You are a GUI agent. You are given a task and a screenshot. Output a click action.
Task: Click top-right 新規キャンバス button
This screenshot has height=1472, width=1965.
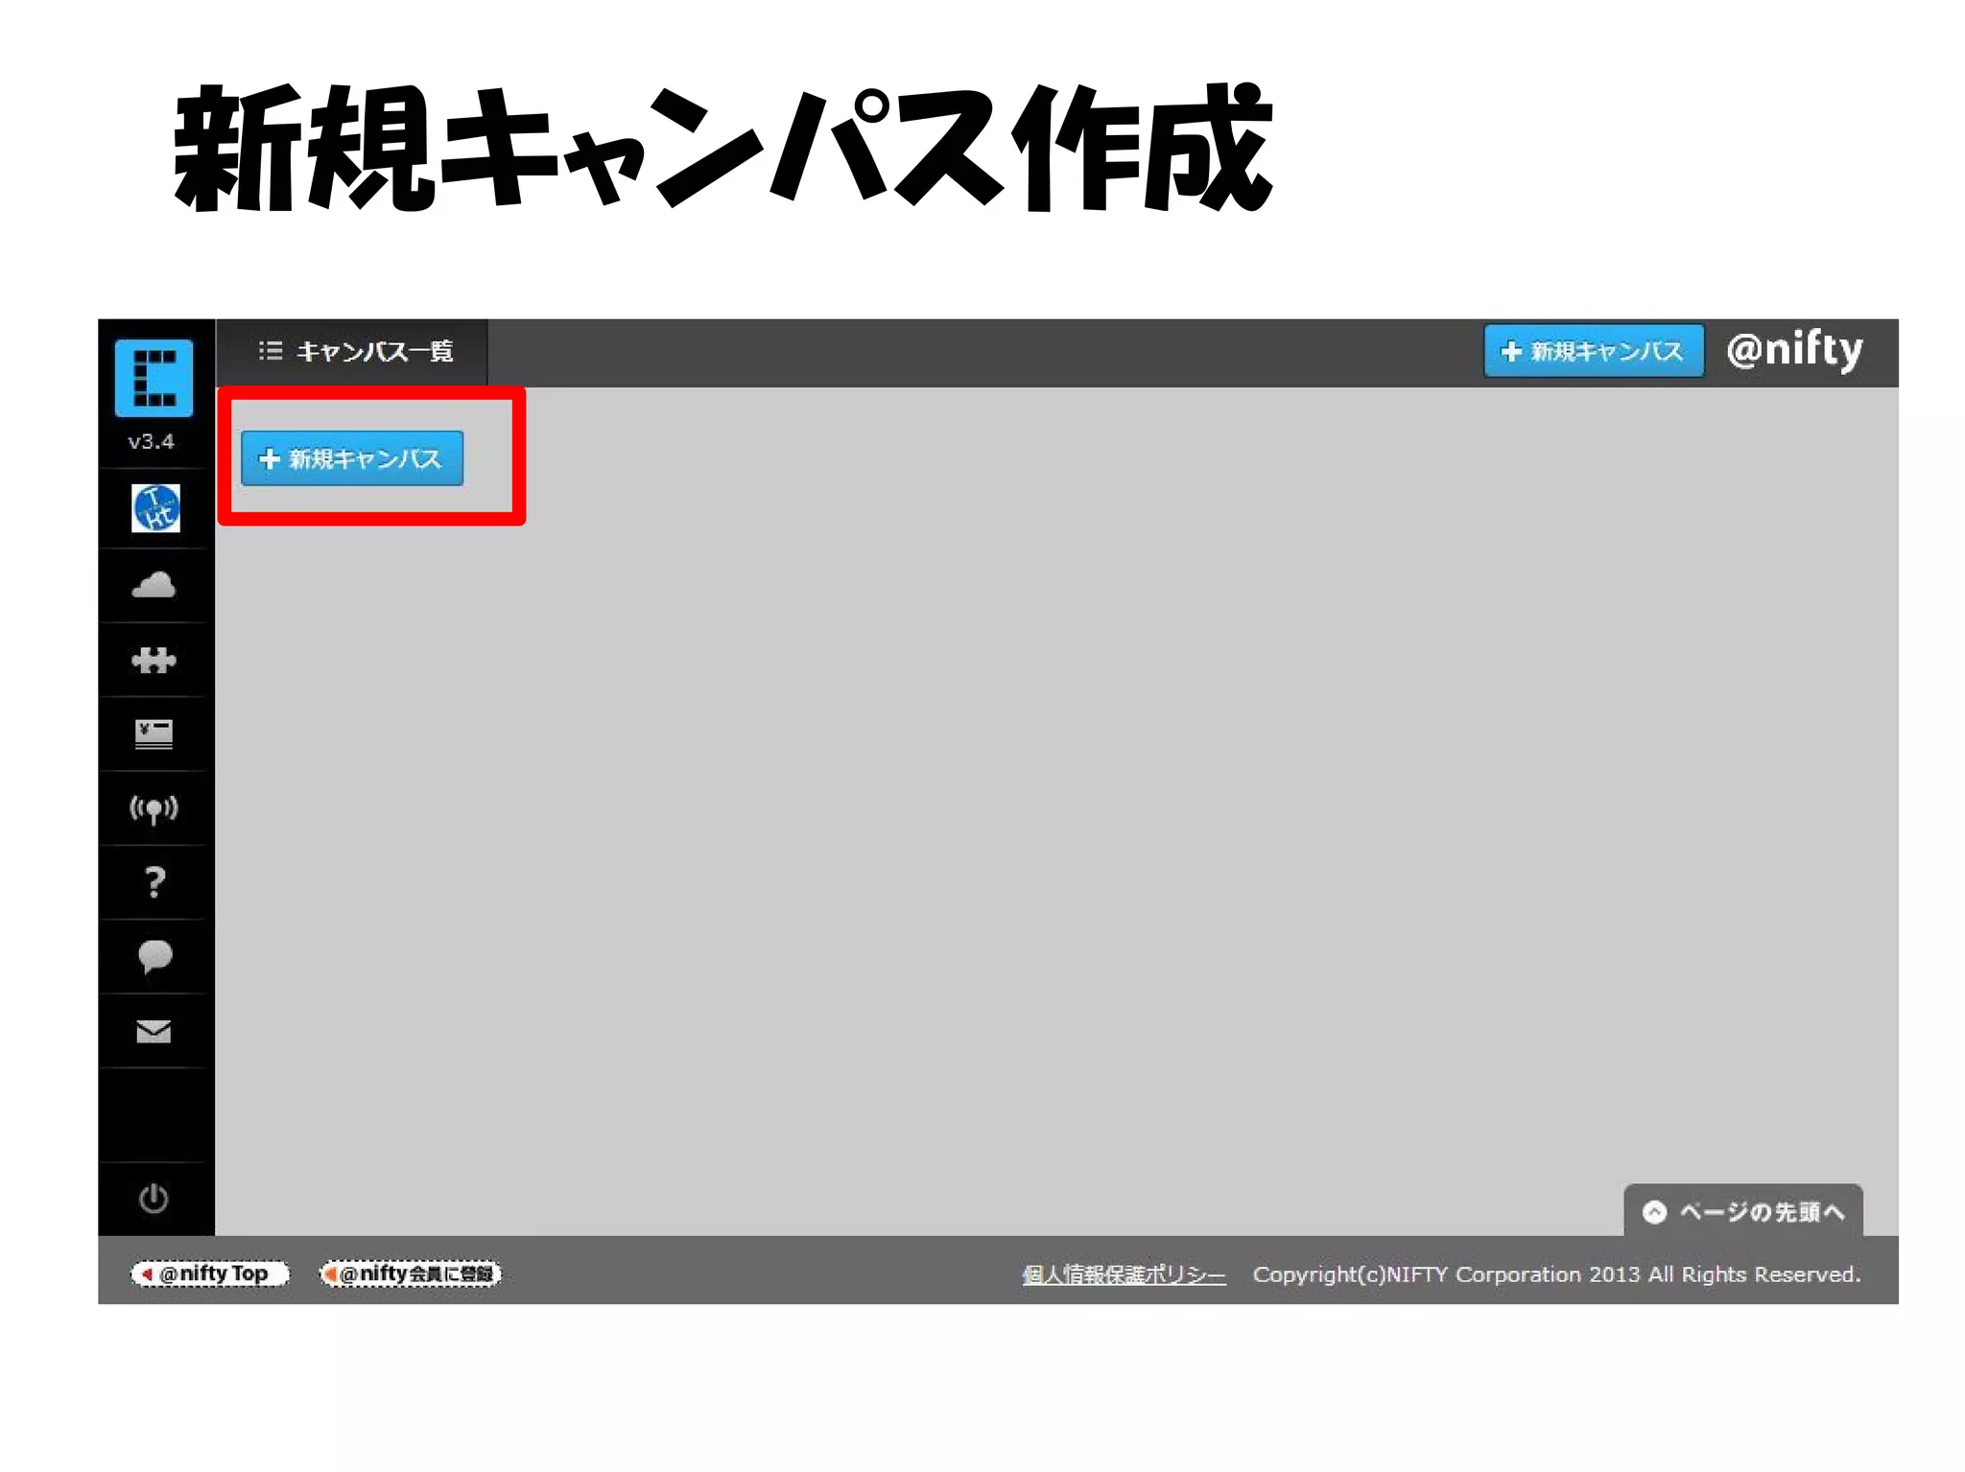point(1593,351)
